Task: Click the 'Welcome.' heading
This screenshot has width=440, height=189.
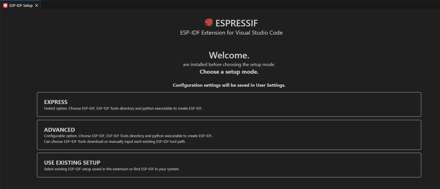Action: point(229,55)
